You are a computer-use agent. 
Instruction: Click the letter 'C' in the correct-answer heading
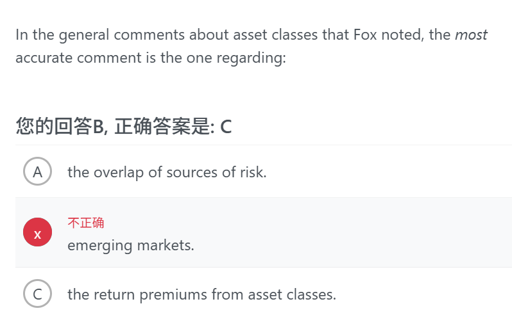(226, 127)
